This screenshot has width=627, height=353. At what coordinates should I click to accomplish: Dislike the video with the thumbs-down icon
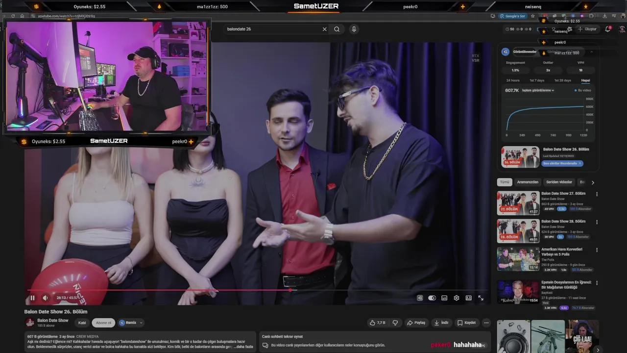tap(395, 323)
